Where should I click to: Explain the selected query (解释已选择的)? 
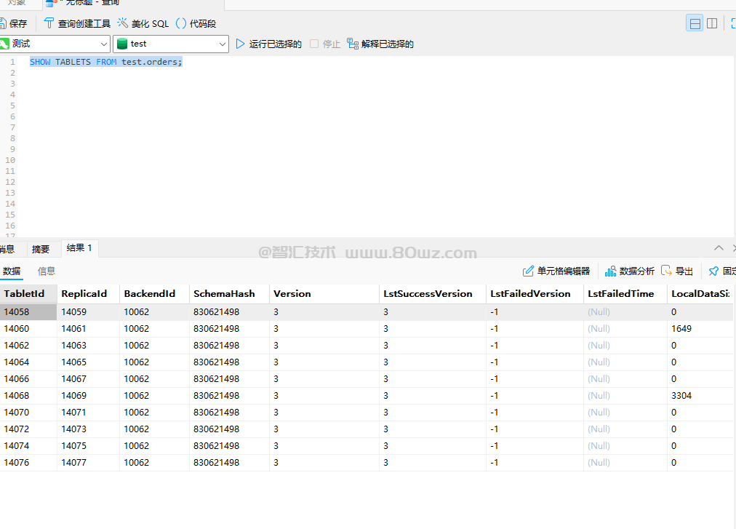[x=353, y=44]
